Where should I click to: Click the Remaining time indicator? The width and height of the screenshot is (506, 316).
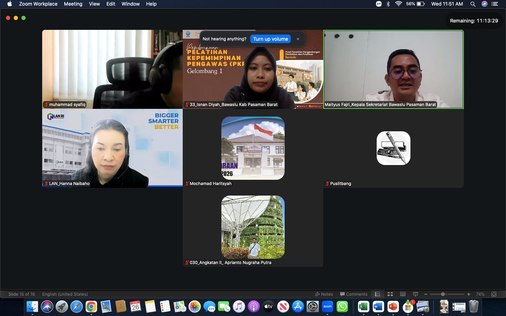coord(474,21)
